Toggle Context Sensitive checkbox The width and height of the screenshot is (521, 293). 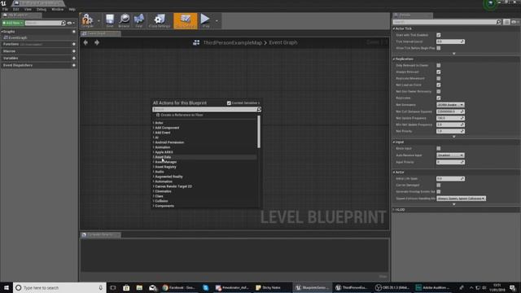click(x=229, y=103)
